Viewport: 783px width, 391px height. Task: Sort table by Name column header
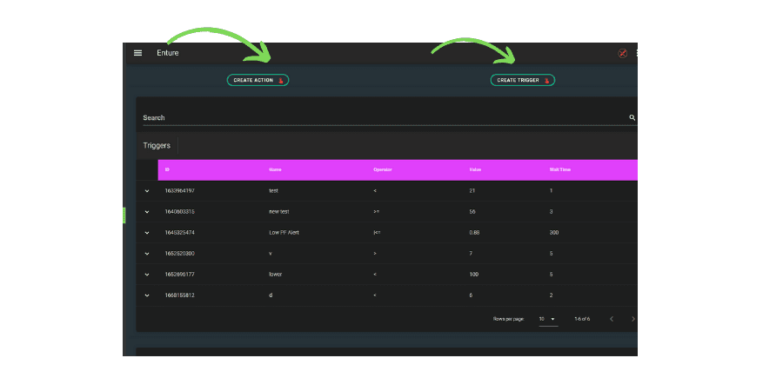pos(275,169)
